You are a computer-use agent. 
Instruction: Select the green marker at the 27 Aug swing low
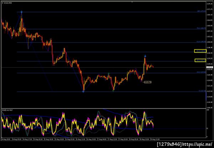(113, 90)
